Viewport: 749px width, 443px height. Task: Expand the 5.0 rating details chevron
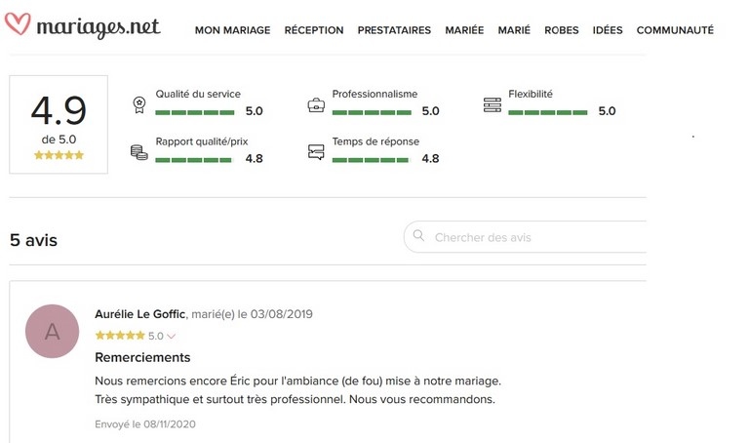pos(172,337)
